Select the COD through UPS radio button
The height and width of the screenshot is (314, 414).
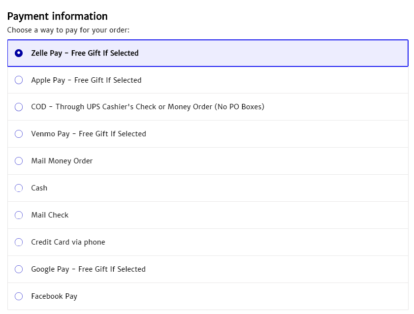pos(19,107)
